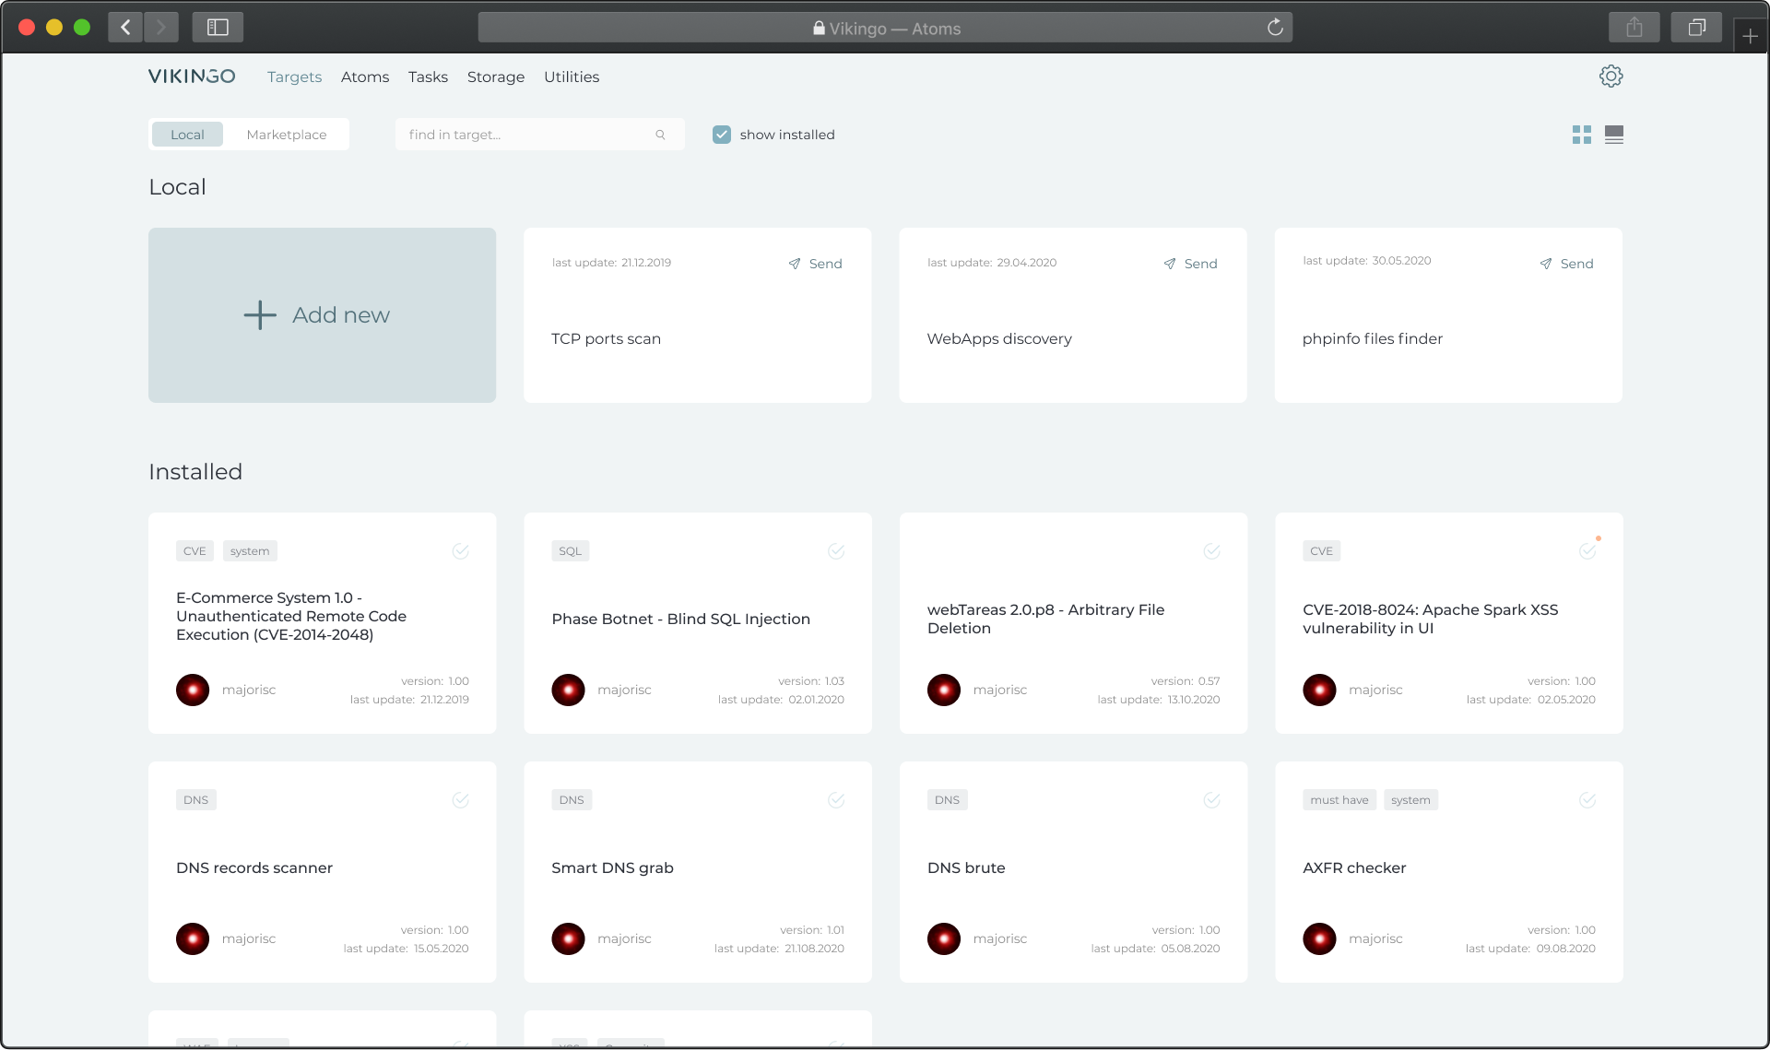Click the search magnifier icon
This screenshot has width=1770, height=1050.
(660, 135)
